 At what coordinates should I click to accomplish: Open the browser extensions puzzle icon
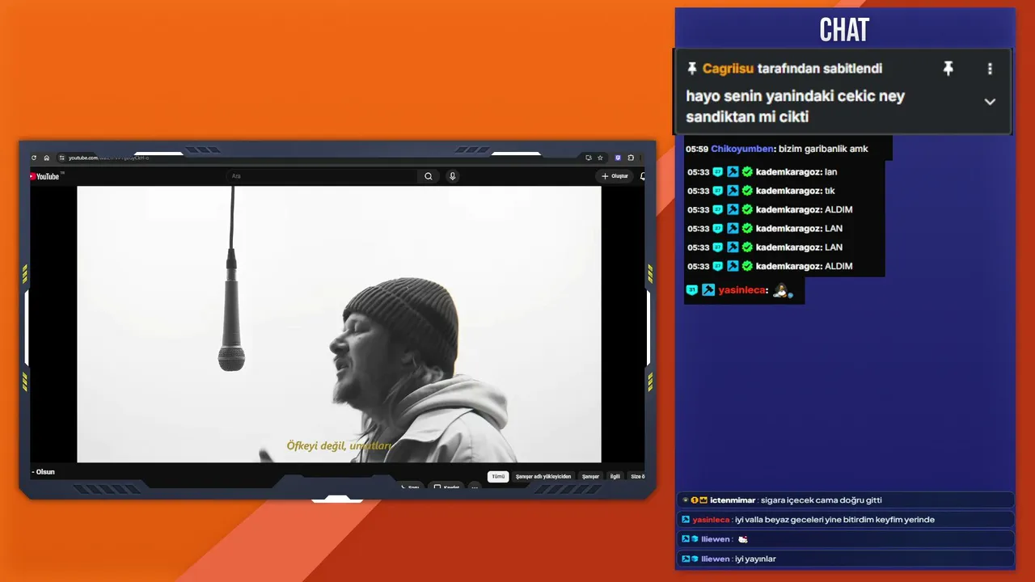(x=631, y=158)
